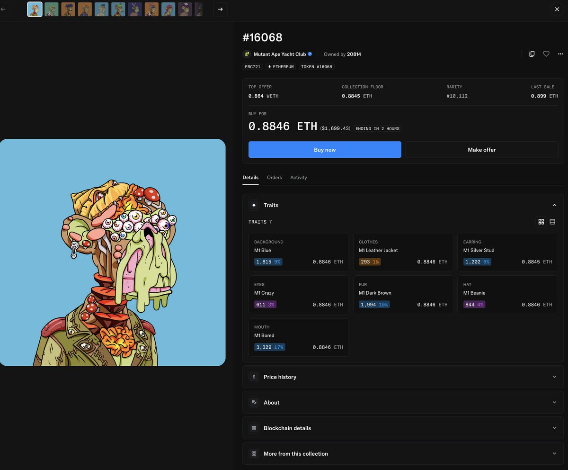568x470 pixels.
Task: Click the blue verified badge
Action: click(310, 54)
